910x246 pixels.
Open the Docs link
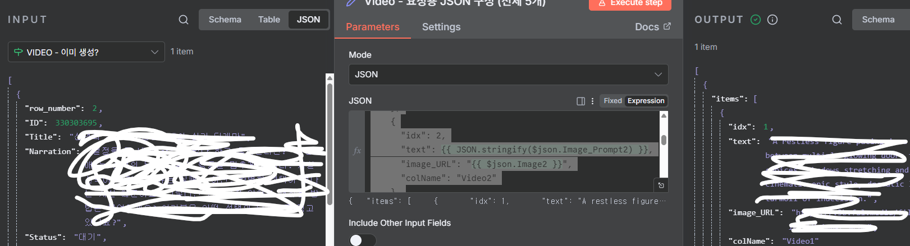tap(652, 27)
